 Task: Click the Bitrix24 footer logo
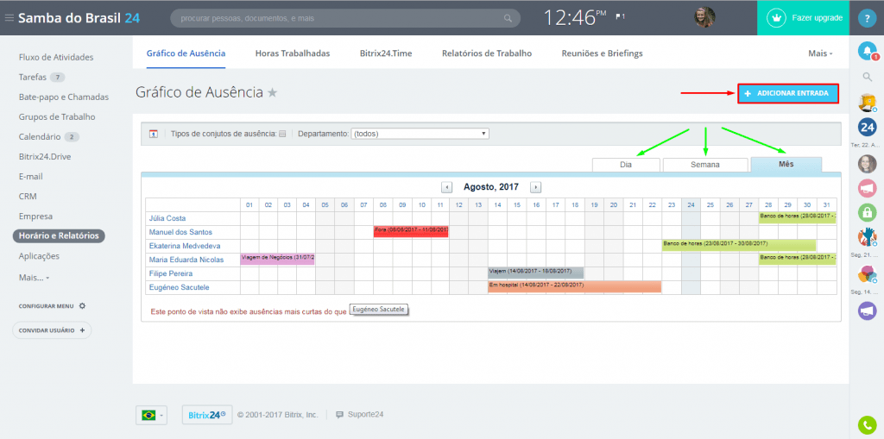(207, 415)
